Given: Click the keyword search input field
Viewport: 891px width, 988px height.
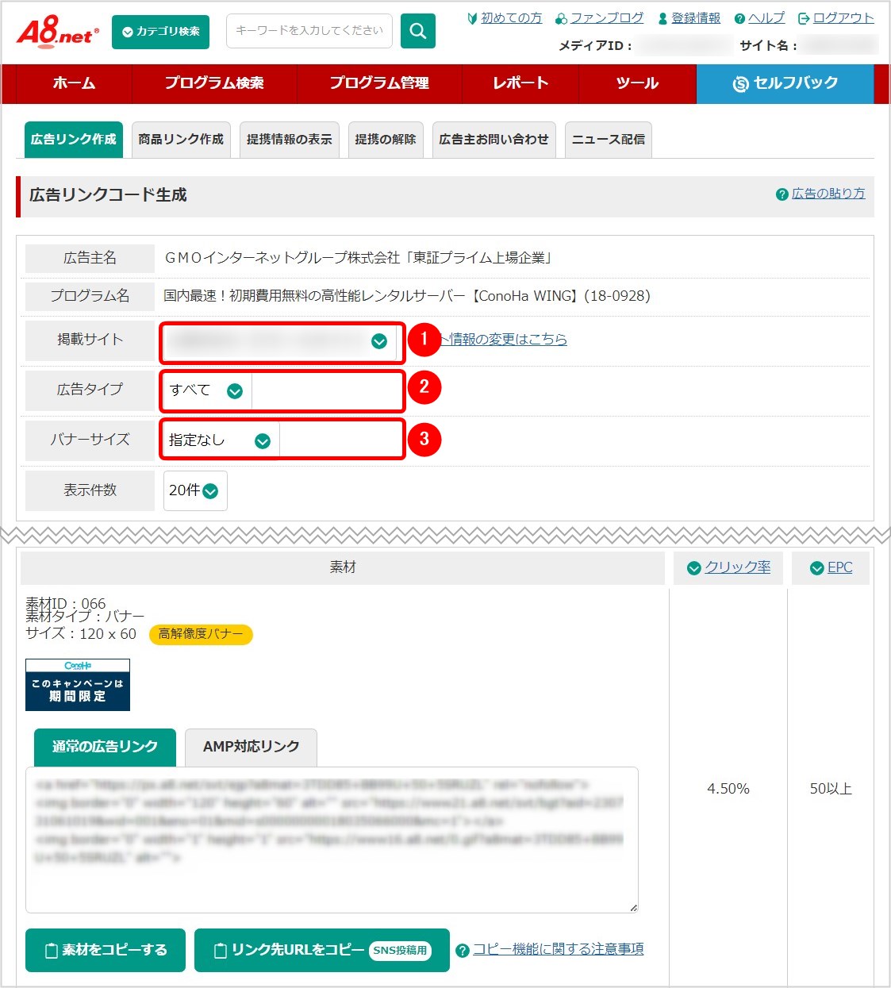Looking at the screenshot, I should coord(308,30).
